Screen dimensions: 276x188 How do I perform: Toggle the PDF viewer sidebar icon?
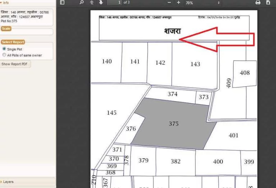coord(62,2)
